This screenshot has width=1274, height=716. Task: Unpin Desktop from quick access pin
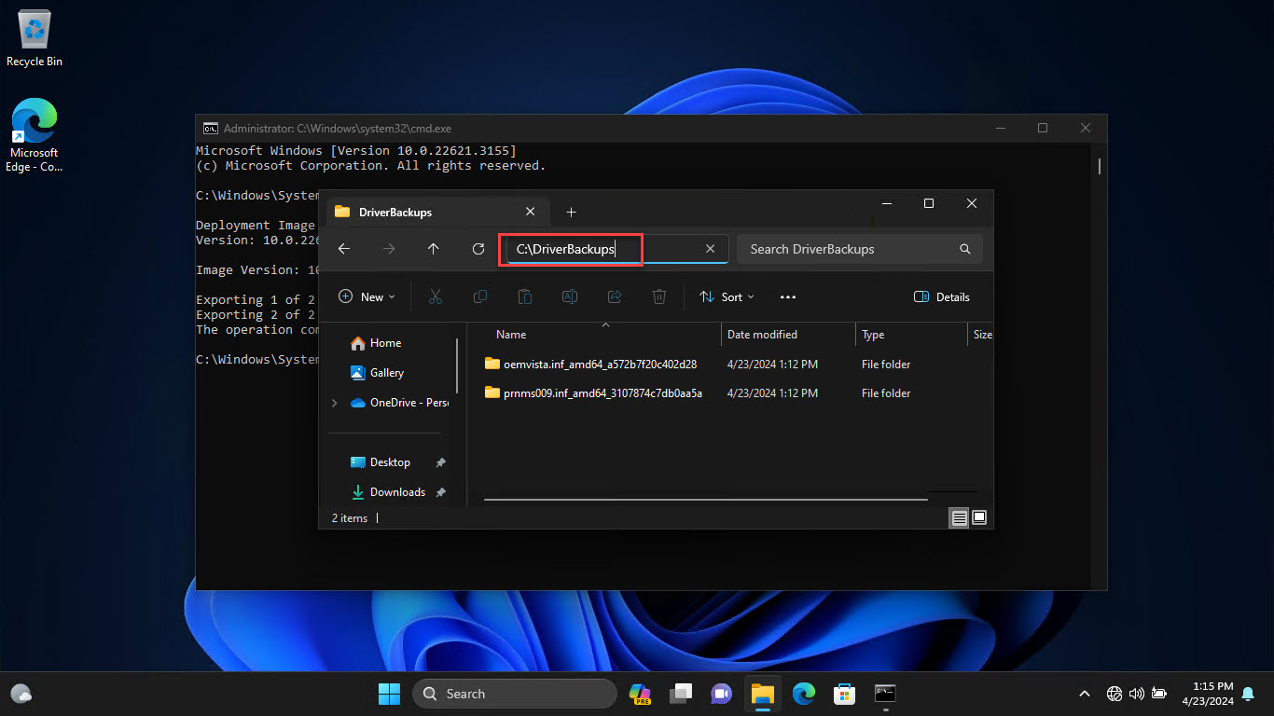coord(441,462)
